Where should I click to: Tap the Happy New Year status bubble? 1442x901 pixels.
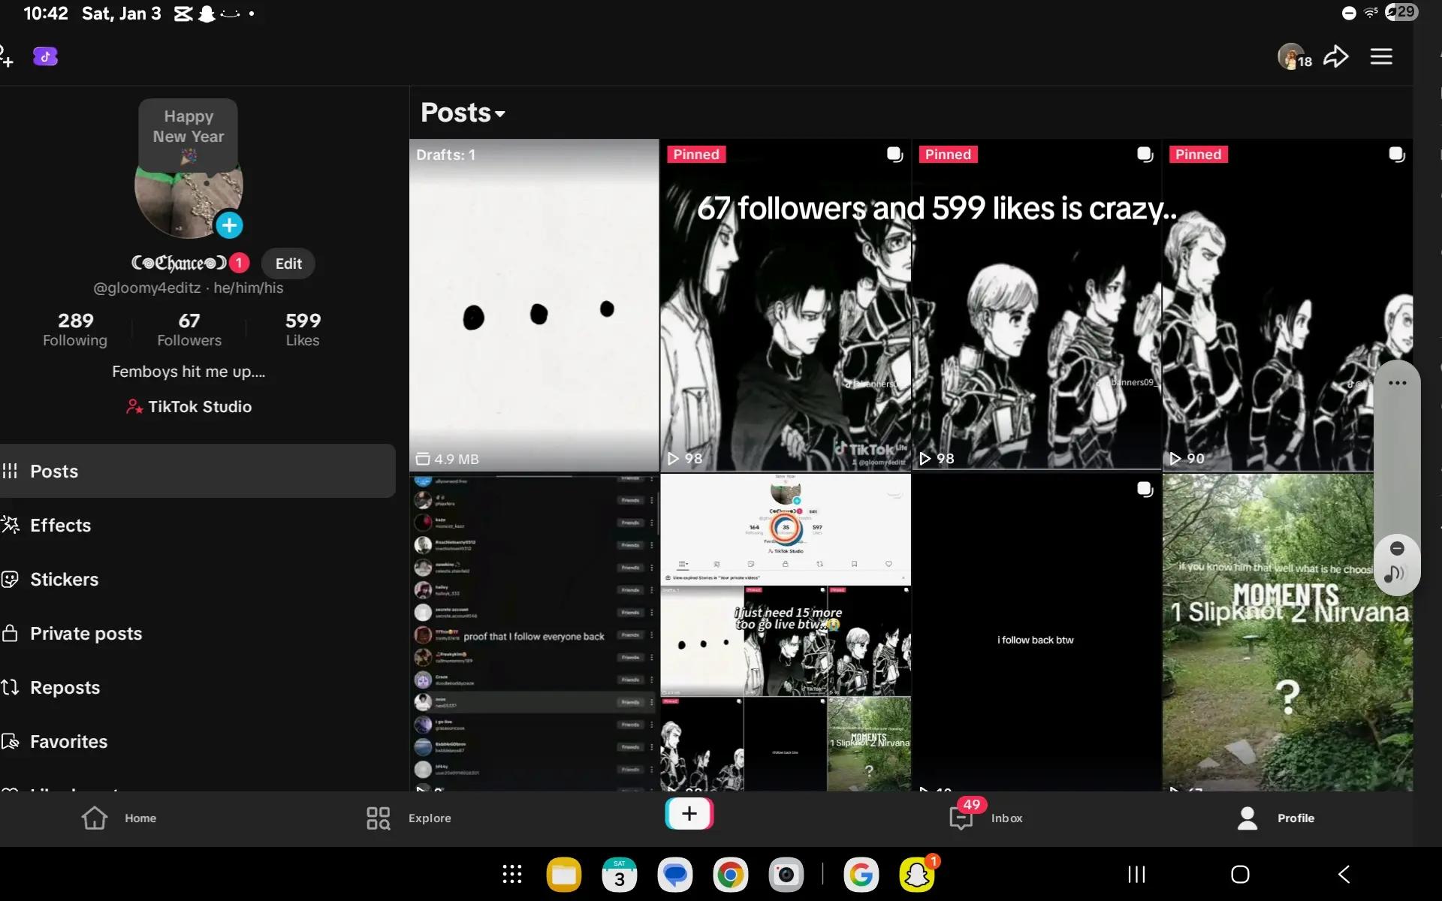tap(188, 135)
